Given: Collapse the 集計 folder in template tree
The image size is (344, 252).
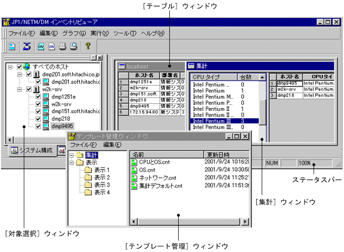Looking at the screenshot, I should 71,155.
